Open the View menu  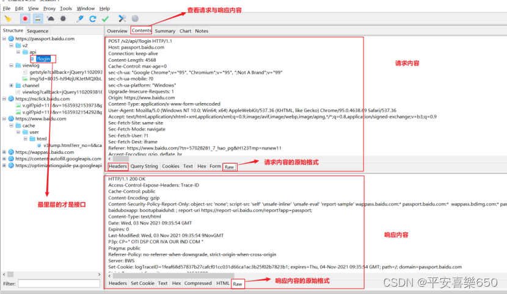[x=33, y=9]
